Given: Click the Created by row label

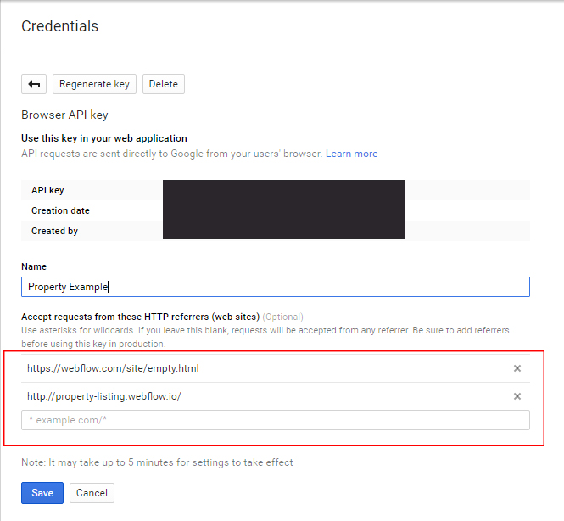Looking at the screenshot, I should 54,231.
